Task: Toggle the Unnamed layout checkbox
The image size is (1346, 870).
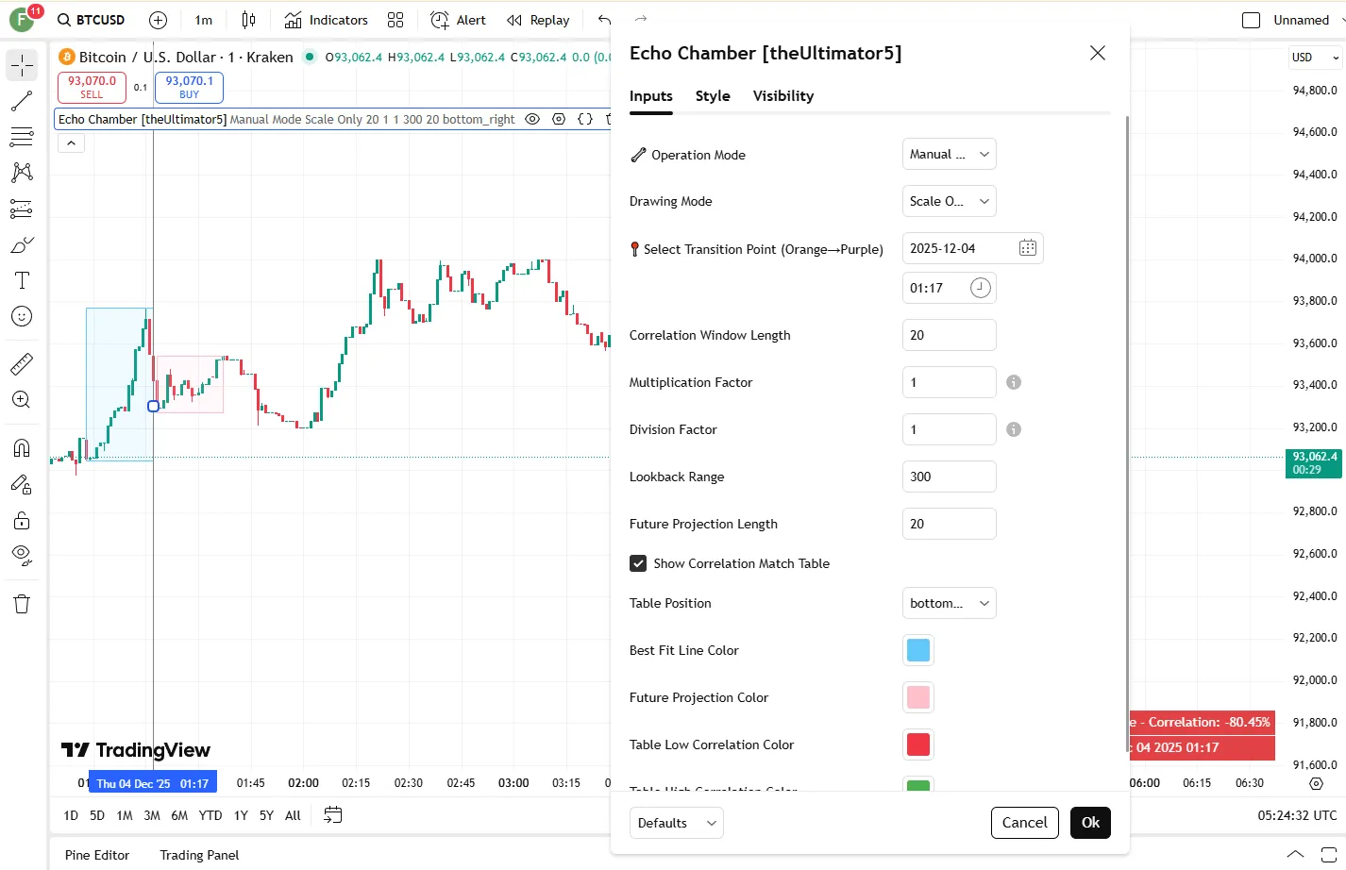Action: 1251,20
